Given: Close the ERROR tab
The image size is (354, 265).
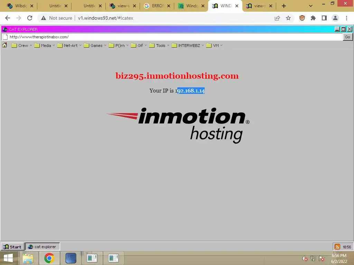Looking at the screenshot, I should tap(169, 6).
